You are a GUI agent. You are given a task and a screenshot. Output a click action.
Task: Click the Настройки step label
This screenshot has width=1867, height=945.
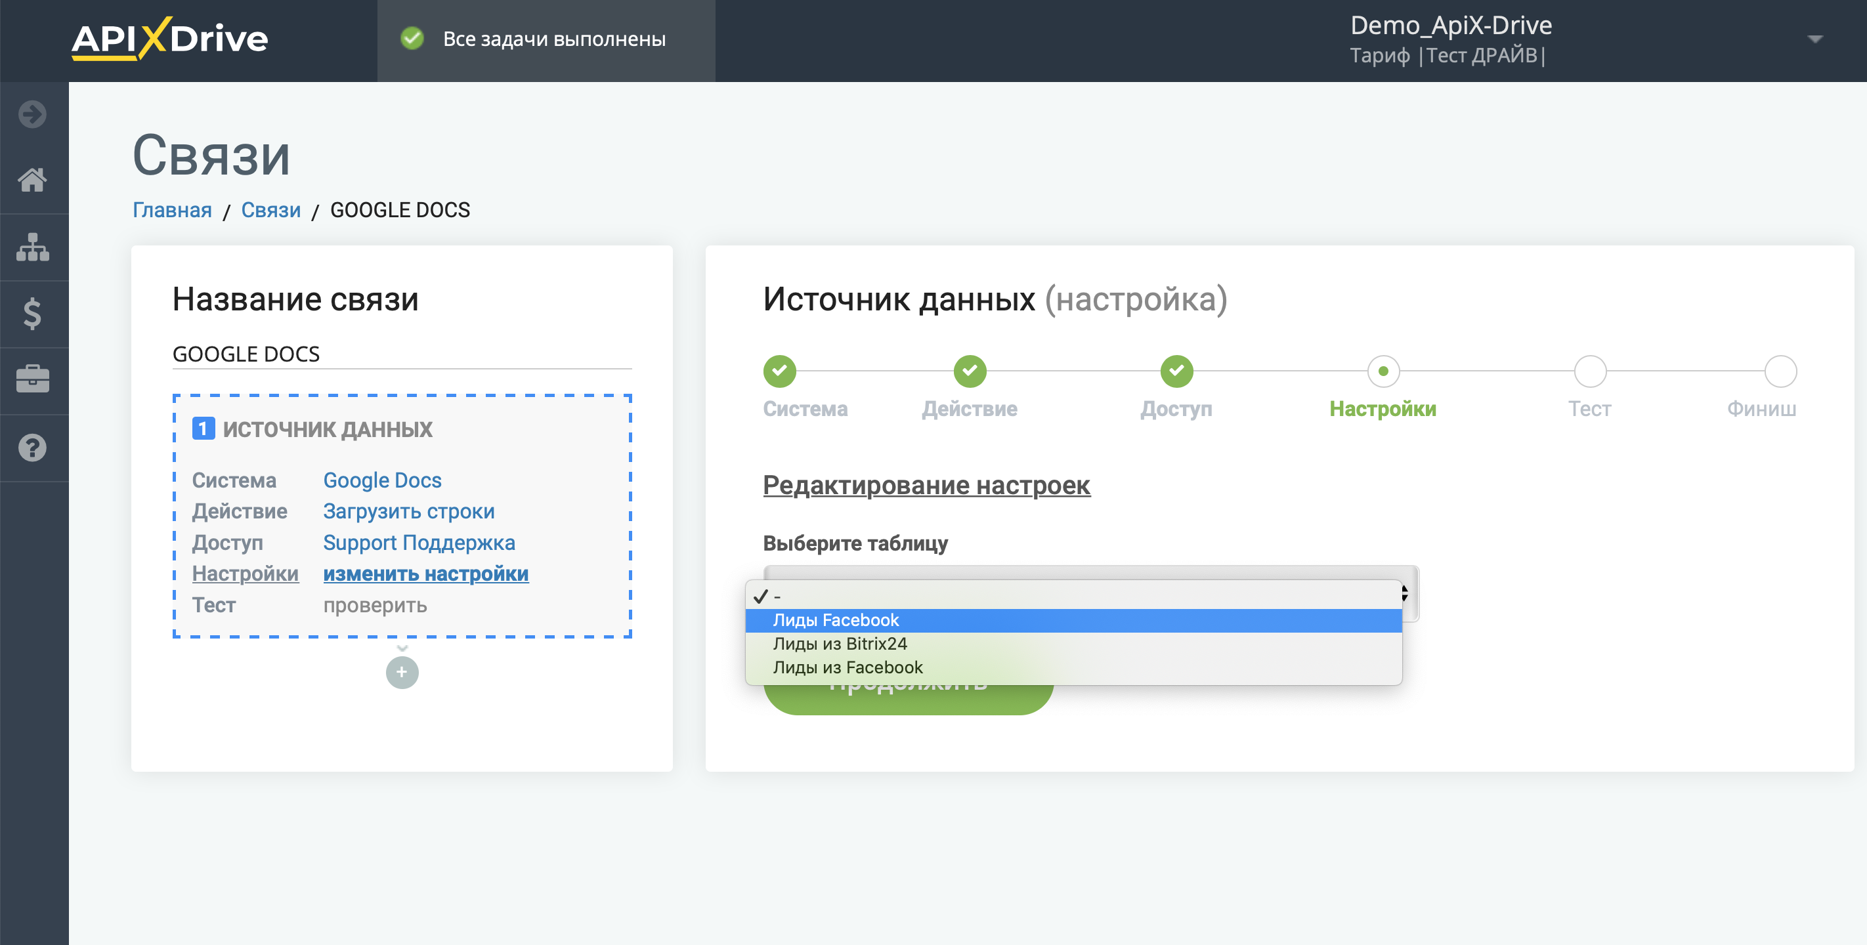1382,409
